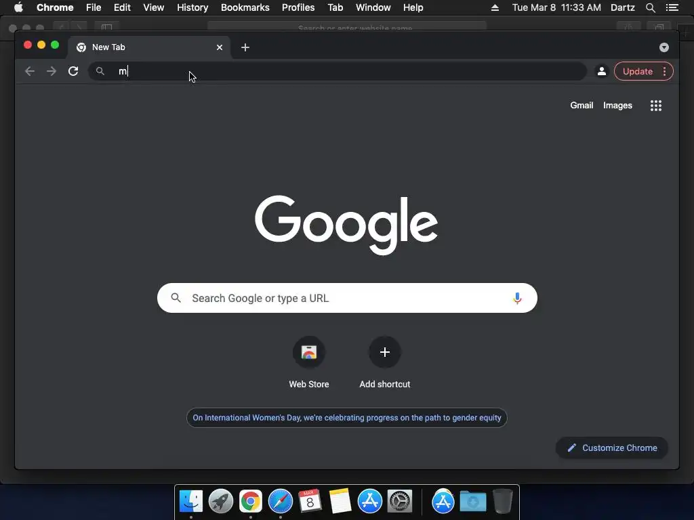Viewport: 694px width, 520px height.
Task: Open the Edit menu
Action: pyautogui.click(x=122, y=7)
